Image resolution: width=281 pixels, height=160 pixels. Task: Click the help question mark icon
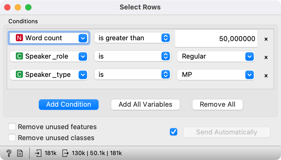pyautogui.click(x=9, y=153)
